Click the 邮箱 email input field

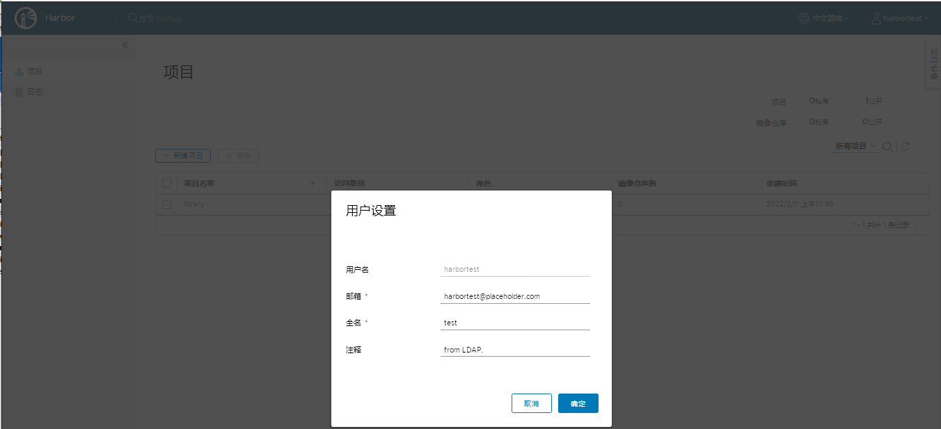pos(515,296)
